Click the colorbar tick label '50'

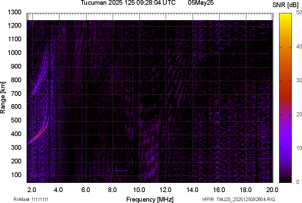click(x=299, y=13)
